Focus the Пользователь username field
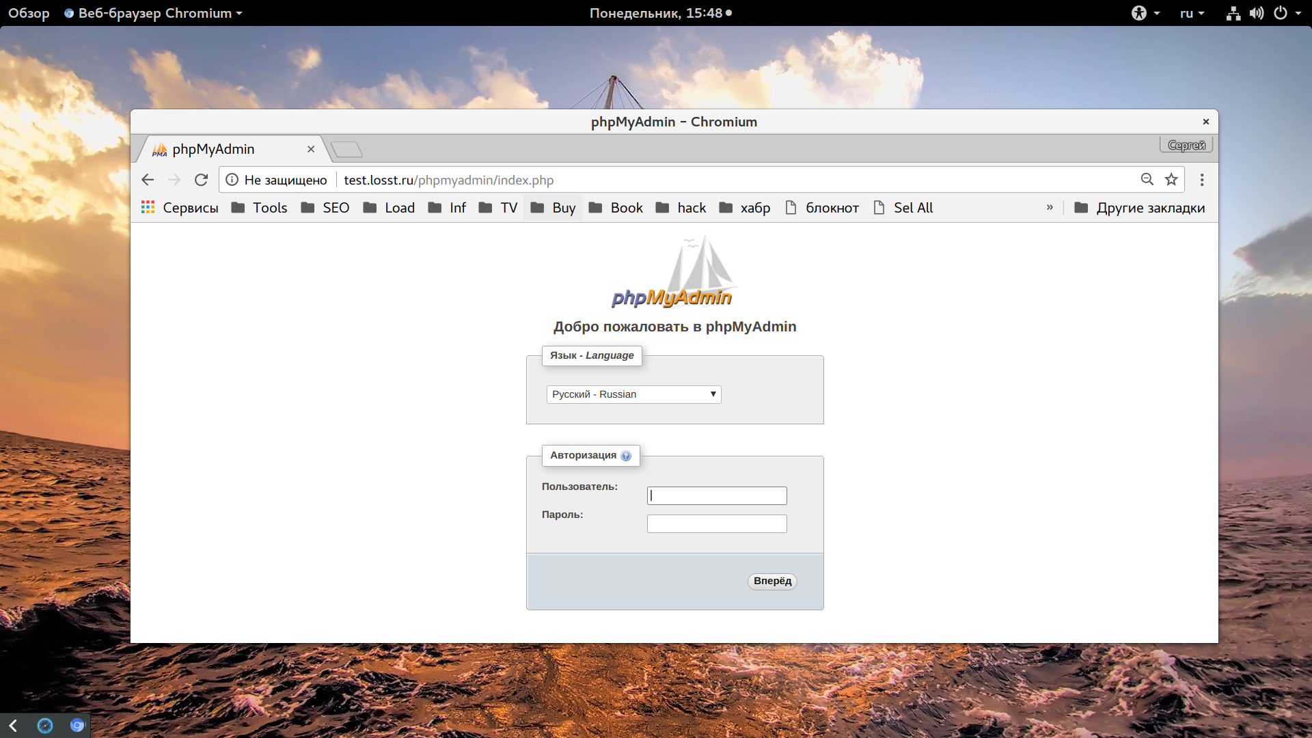The width and height of the screenshot is (1312, 738). pyautogui.click(x=717, y=495)
